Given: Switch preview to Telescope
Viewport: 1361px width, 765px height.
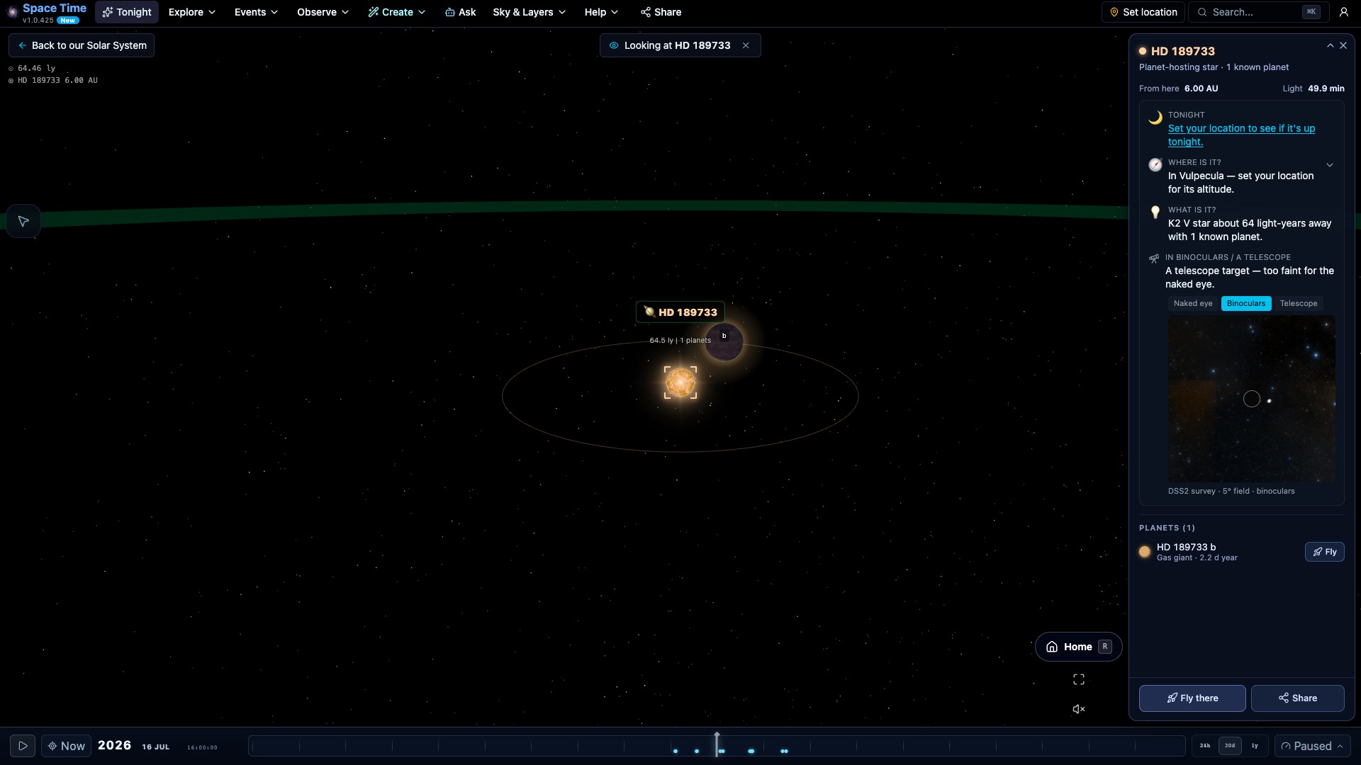Looking at the screenshot, I should 1299,303.
